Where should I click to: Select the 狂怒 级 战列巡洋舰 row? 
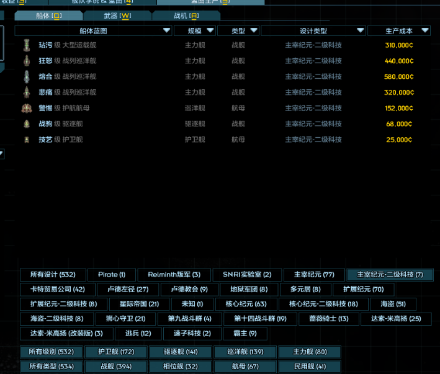(222, 61)
